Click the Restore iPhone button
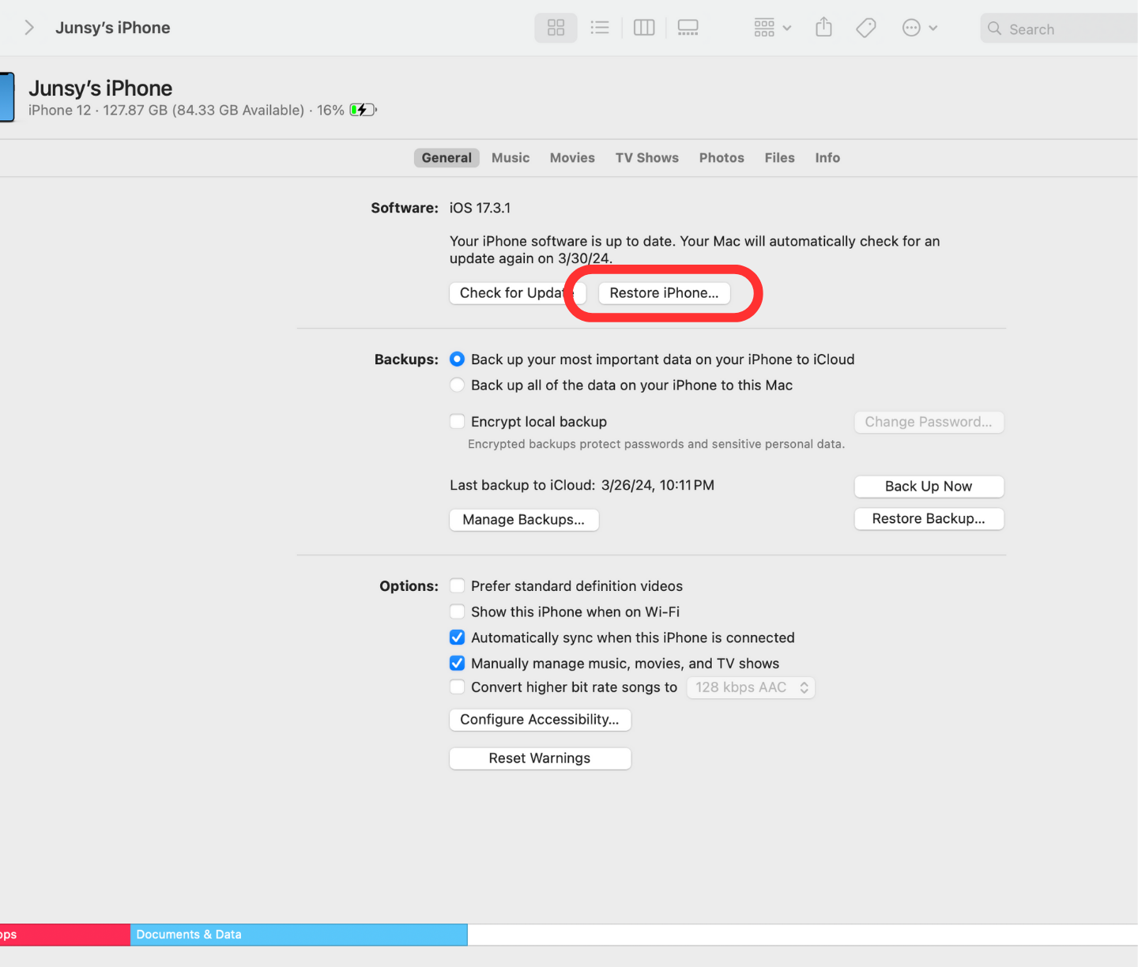Image resolution: width=1138 pixels, height=967 pixels. point(664,293)
